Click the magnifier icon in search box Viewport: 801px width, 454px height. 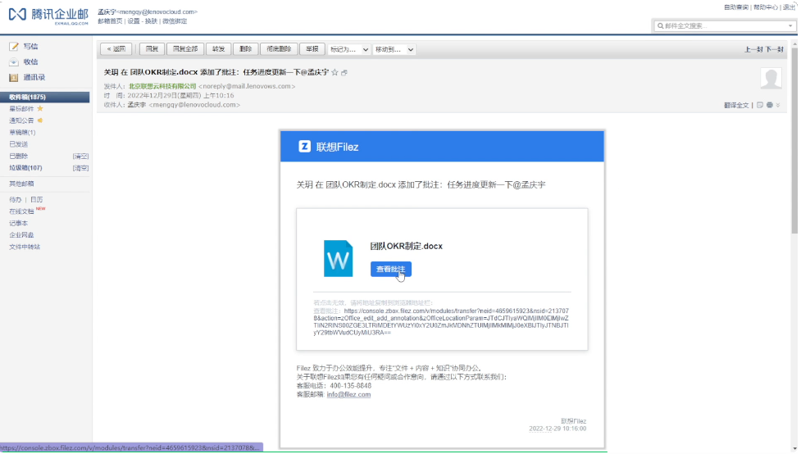pyautogui.click(x=661, y=26)
